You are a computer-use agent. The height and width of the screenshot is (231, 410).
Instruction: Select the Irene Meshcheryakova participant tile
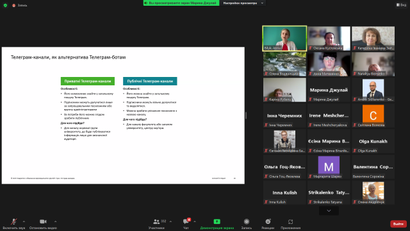click(x=329, y=116)
